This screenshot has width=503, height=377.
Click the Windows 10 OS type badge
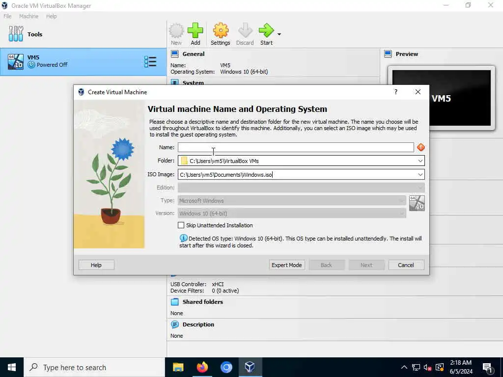(x=417, y=203)
